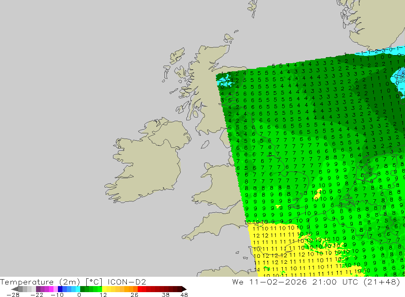This screenshot has width=405, height=297.
Task: Click the "26" legend label
Action: tap(134, 295)
